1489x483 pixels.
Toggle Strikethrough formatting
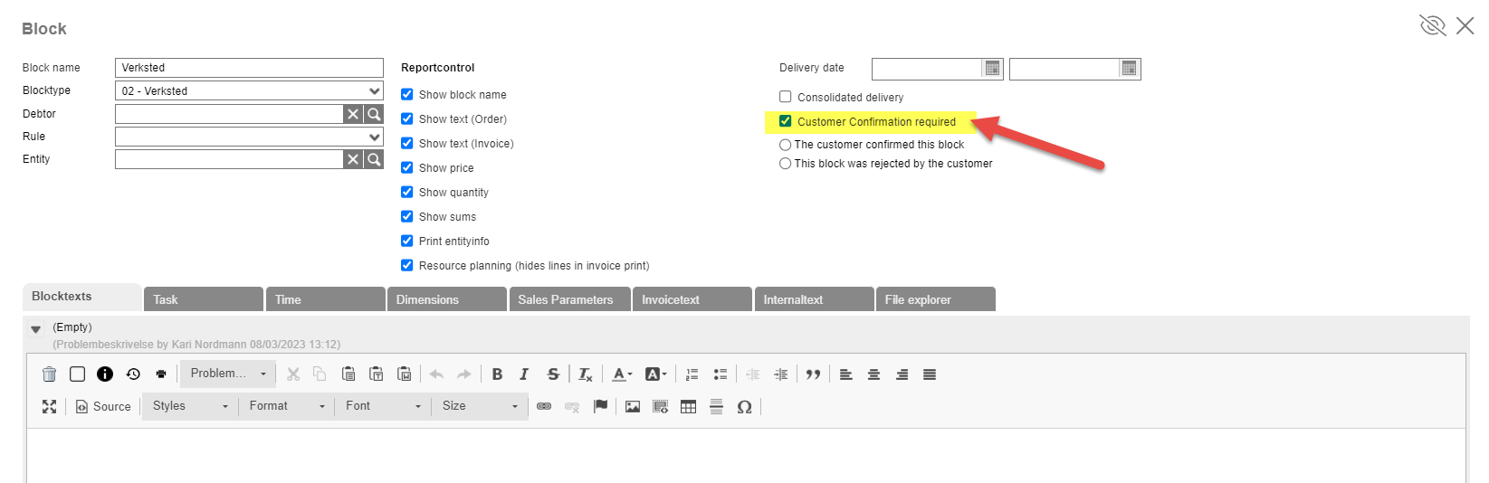(x=553, y=374)
